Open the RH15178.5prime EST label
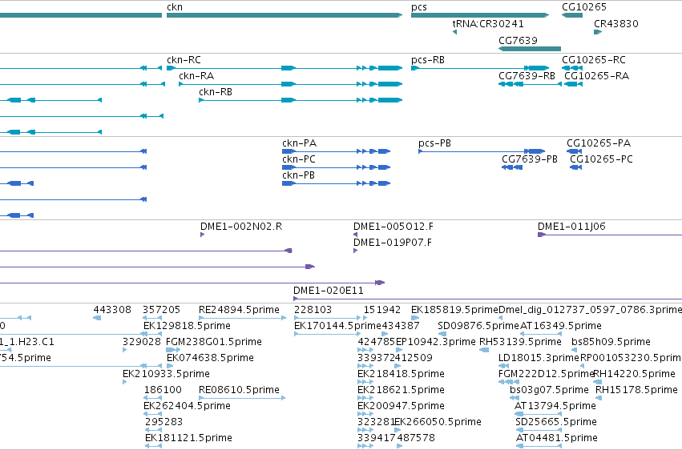The image size is (682, 450). pos(636,391)
